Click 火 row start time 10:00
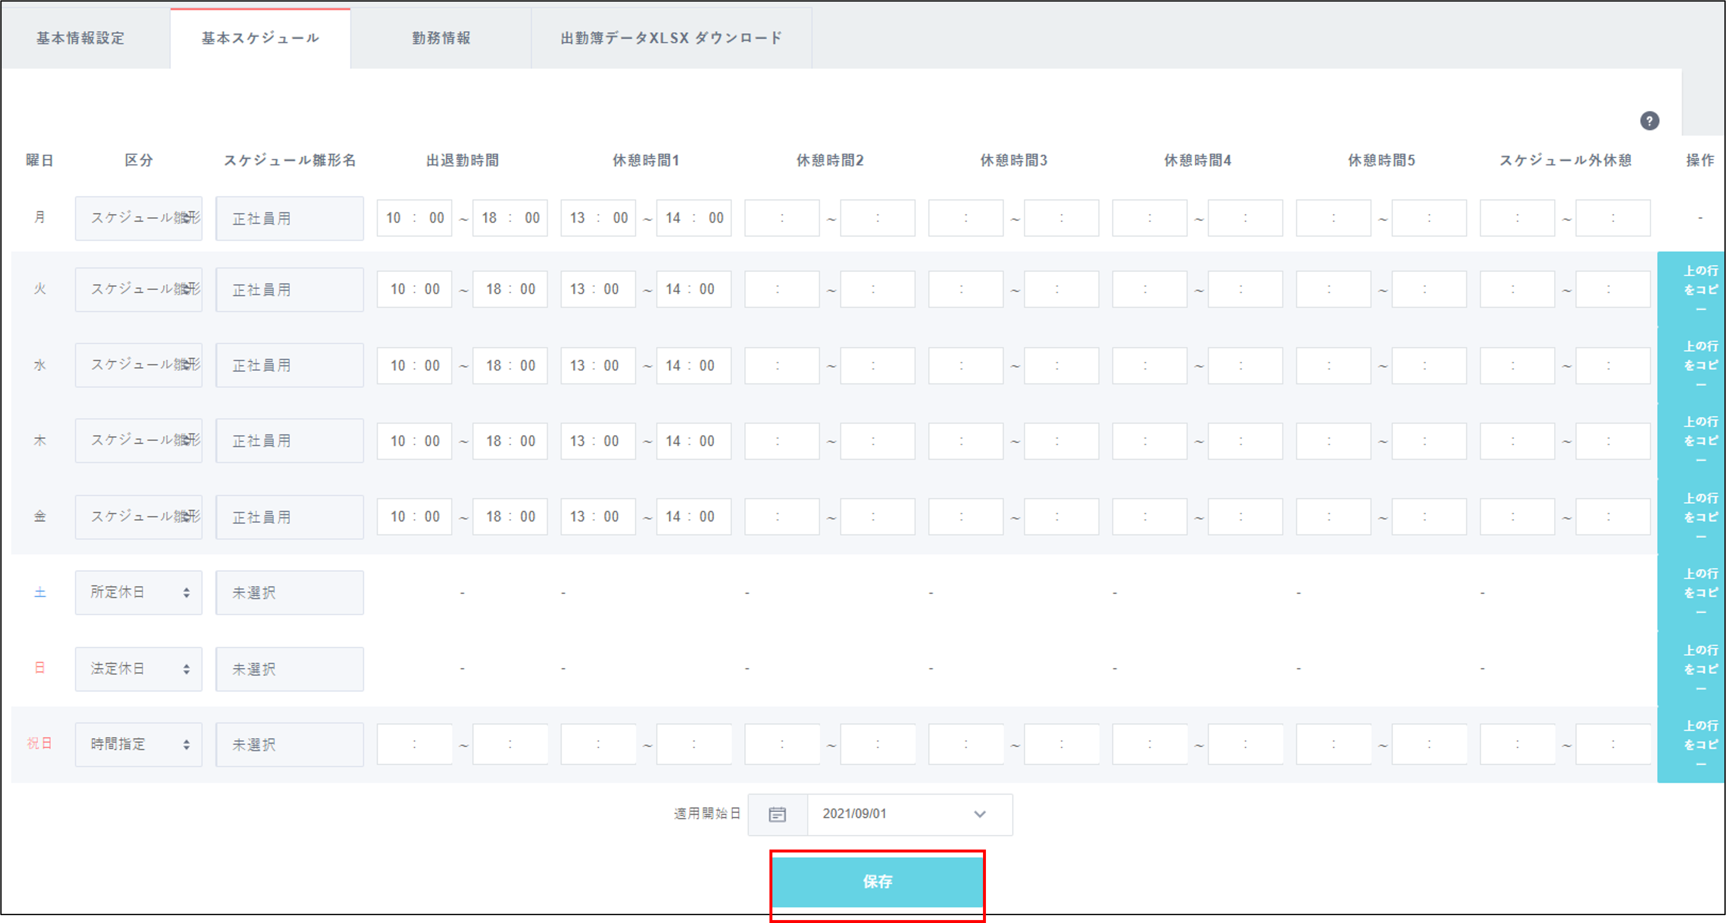This screenshot has height=923, width=1726. [414, 290]
